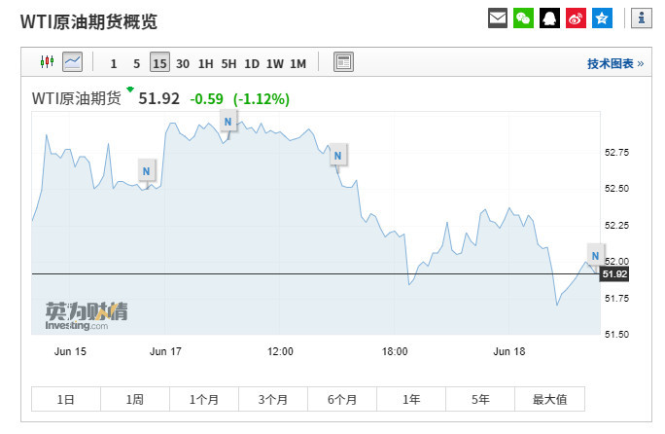Share to Weibo with the red icon

point(576,18)
